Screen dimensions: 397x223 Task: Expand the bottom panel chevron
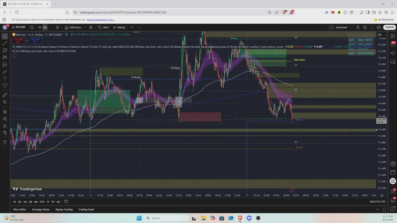377,209
